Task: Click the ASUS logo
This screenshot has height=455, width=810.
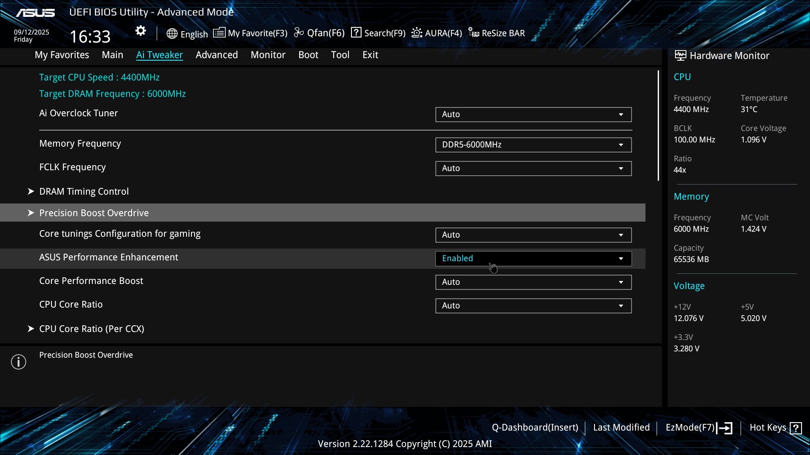Action: click(x=35, y=13)
